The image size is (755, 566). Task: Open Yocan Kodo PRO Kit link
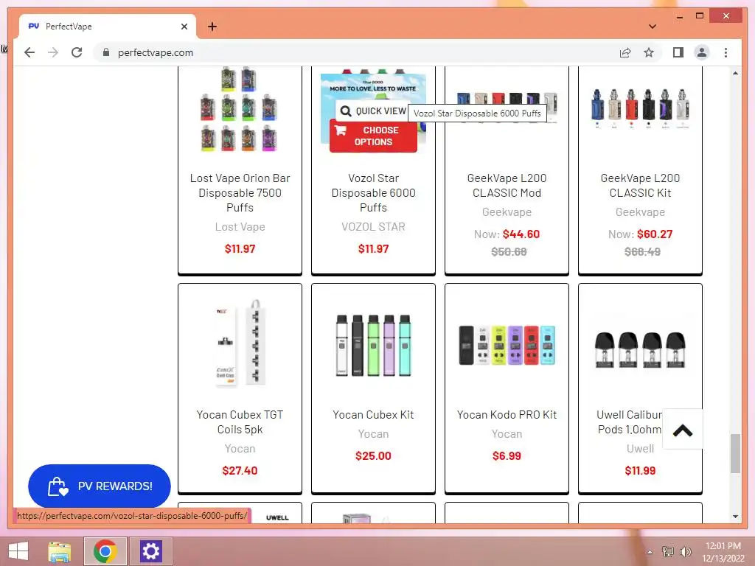point(507,414)
